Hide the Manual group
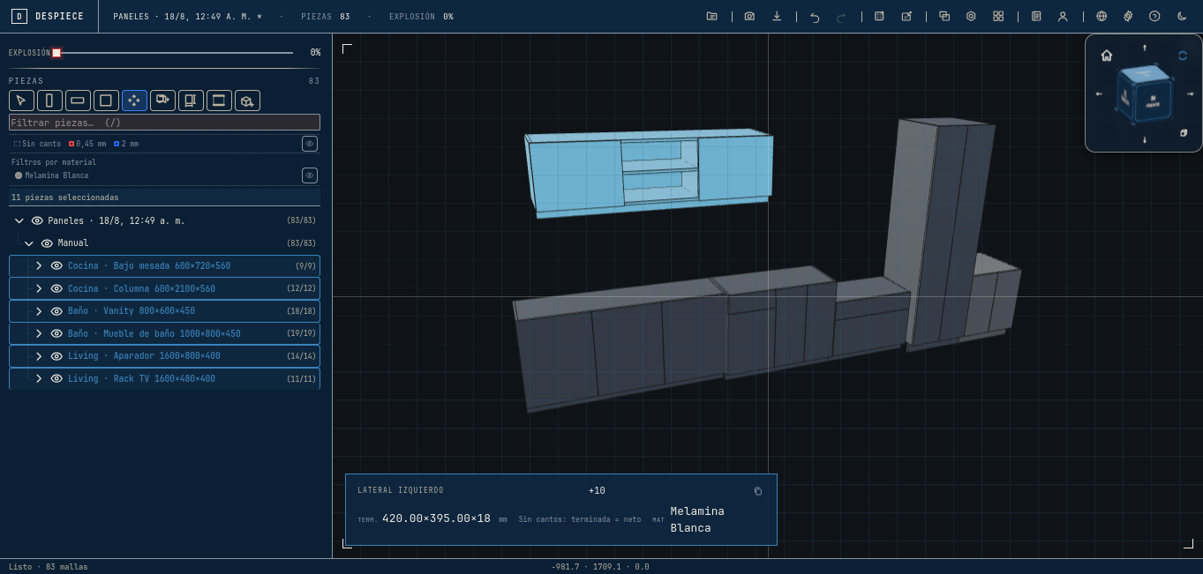This screenshot has width=1203, height=574. click(47, 243)
